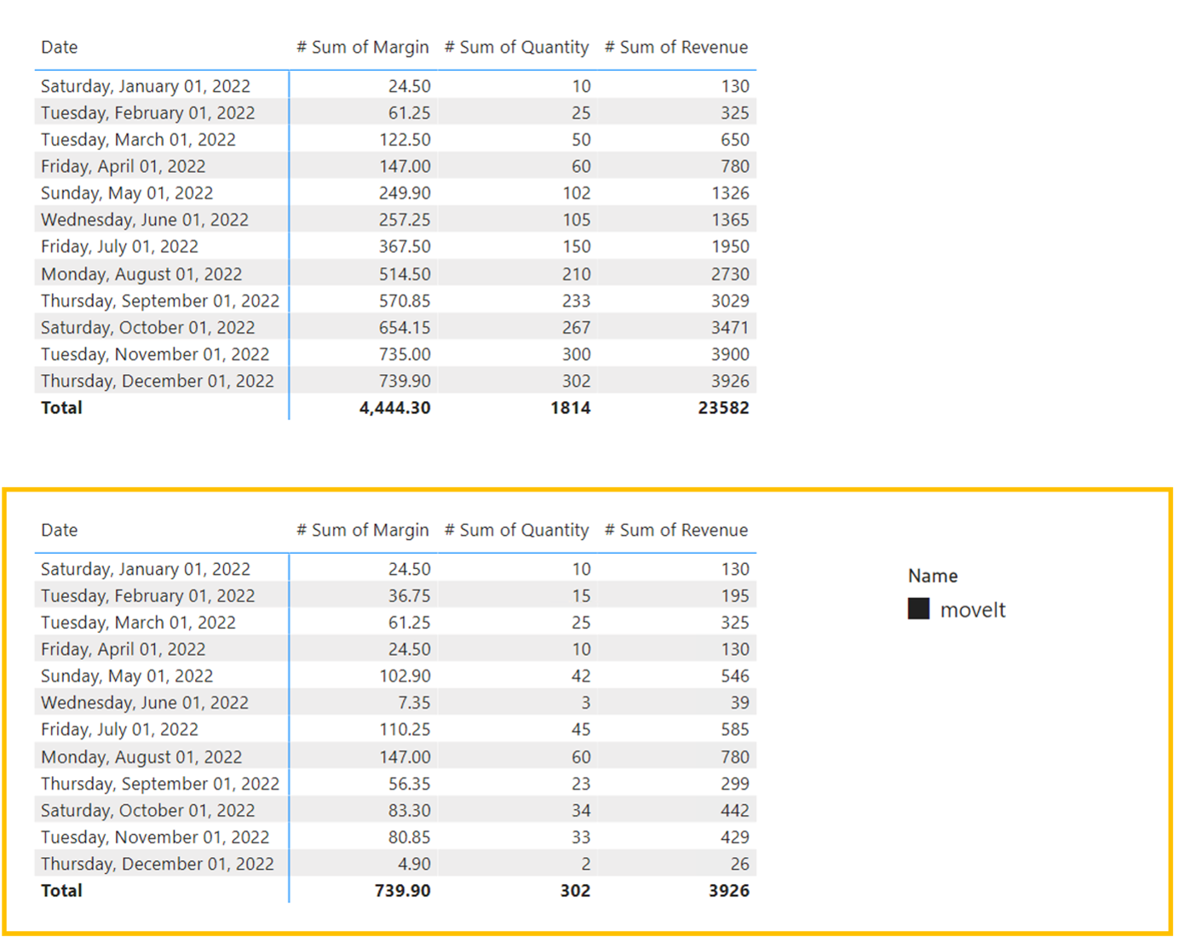Select top table Thursday, December 01, 2022 row
This screenshot has height=937, width=1179.
tap(395, 381)
